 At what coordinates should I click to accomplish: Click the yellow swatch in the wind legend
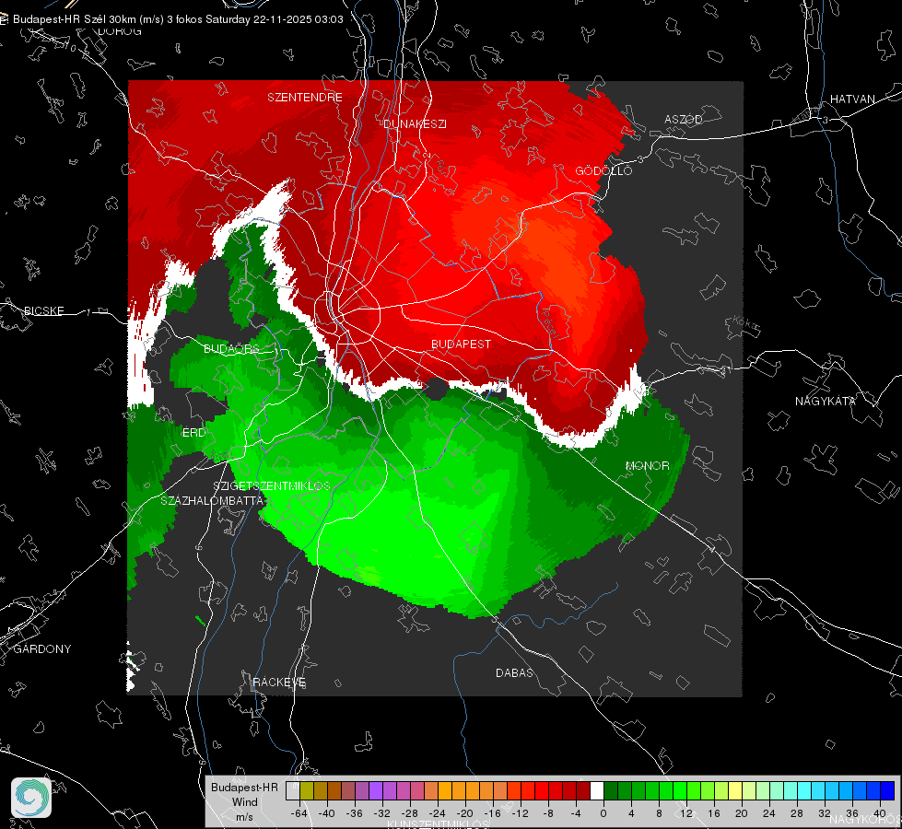(735, 790)
